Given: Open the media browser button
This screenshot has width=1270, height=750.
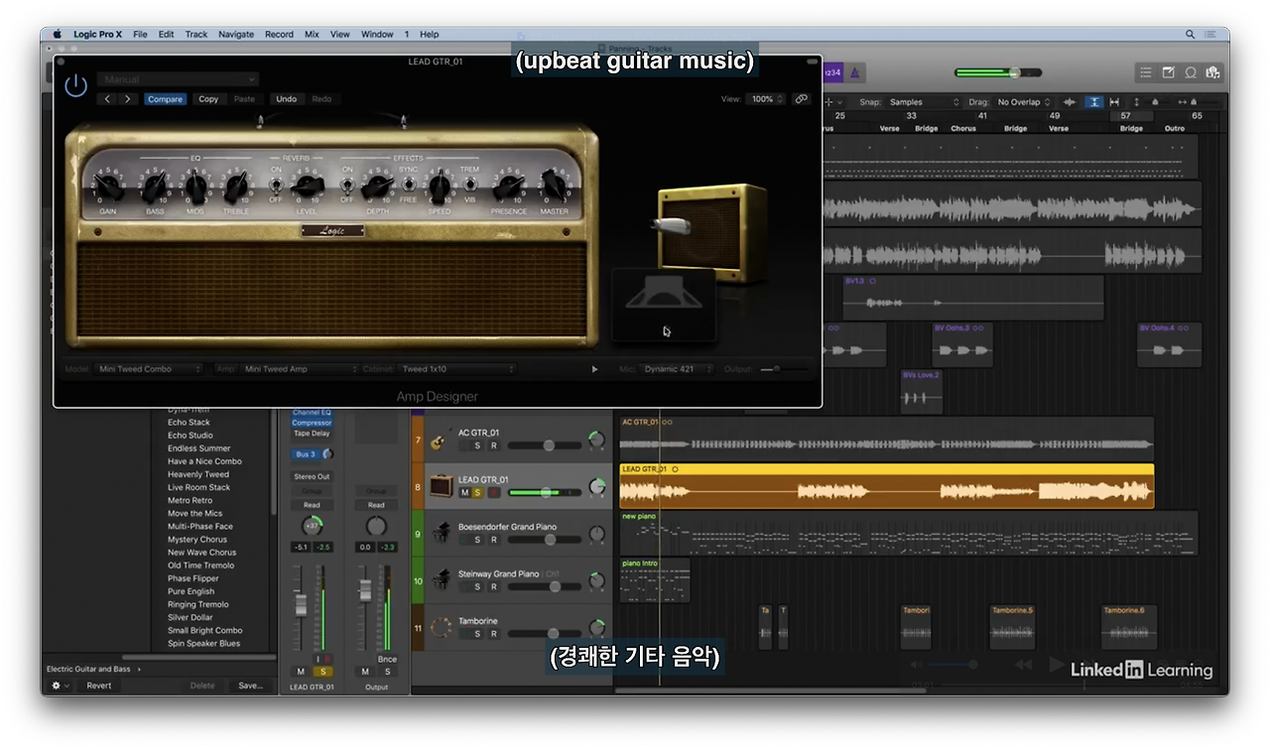Looking at the screenshot, I should (x=1212, y=72).
